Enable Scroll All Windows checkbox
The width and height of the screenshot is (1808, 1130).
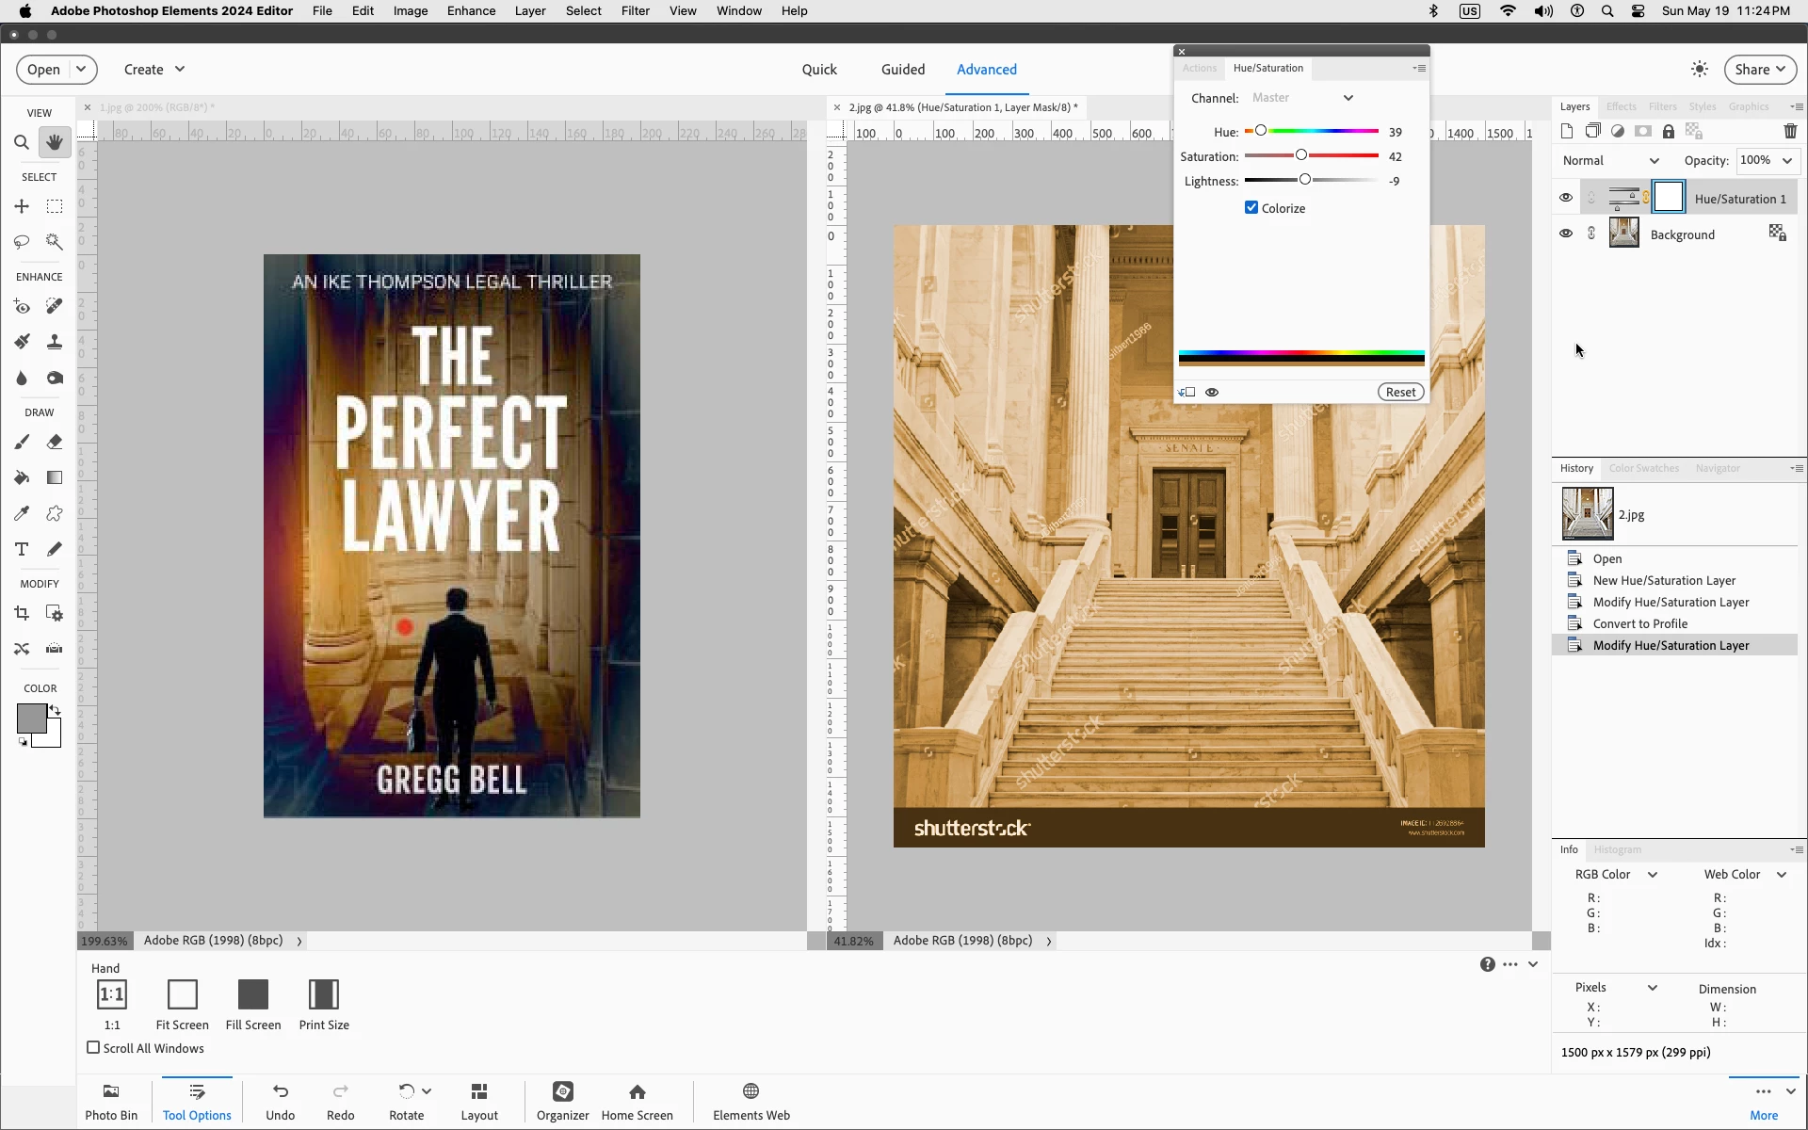click(93, 1047)
